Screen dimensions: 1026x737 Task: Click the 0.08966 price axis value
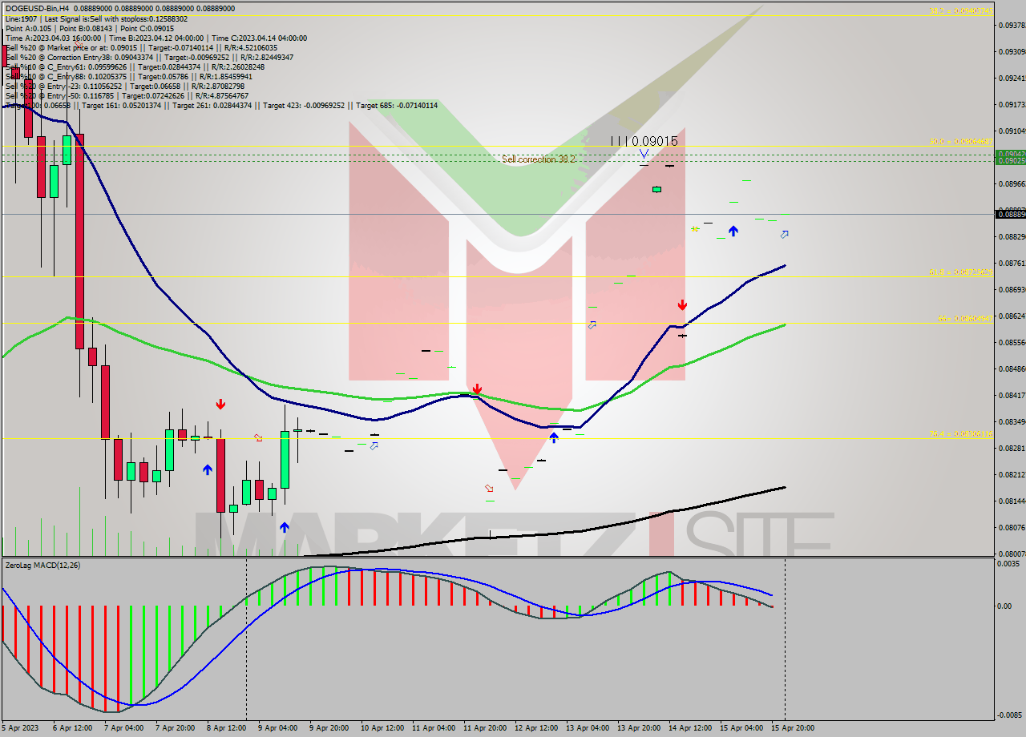[x=1011, y=183]
